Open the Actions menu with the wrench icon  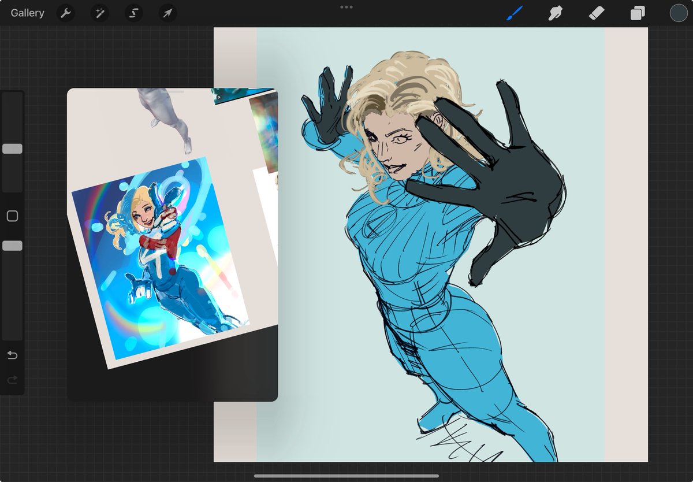(65, 13)
